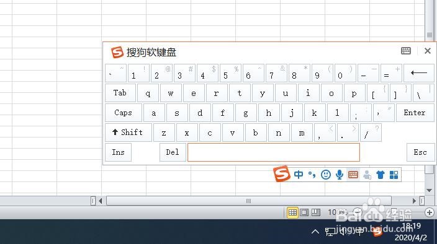The image size is (437, 244).
Task: Click the f key
Action: [x=223, y=113]
